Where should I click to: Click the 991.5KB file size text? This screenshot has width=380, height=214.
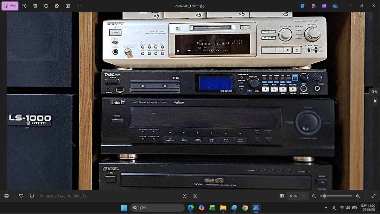[x=80, y=196]
